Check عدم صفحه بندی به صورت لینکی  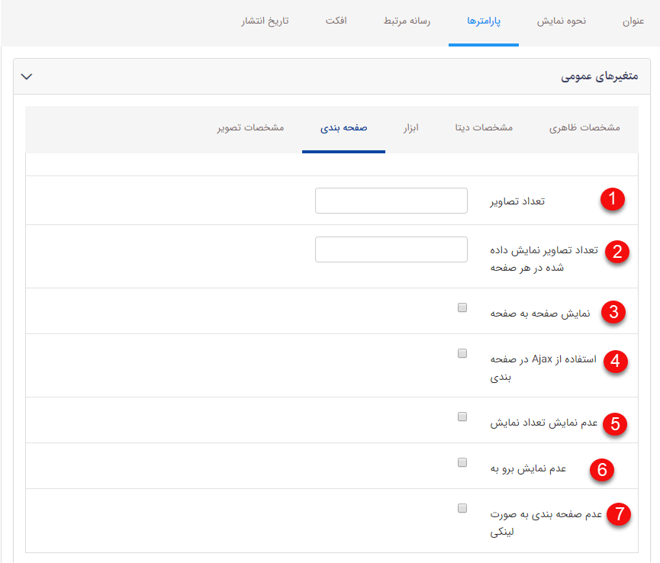tap(462, 507)
